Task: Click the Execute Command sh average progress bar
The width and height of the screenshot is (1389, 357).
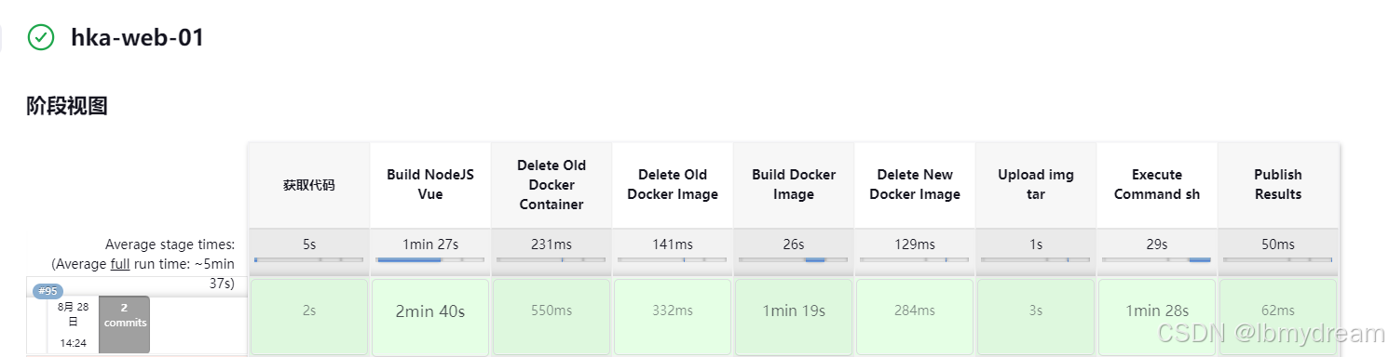Action: point(1157,260)
